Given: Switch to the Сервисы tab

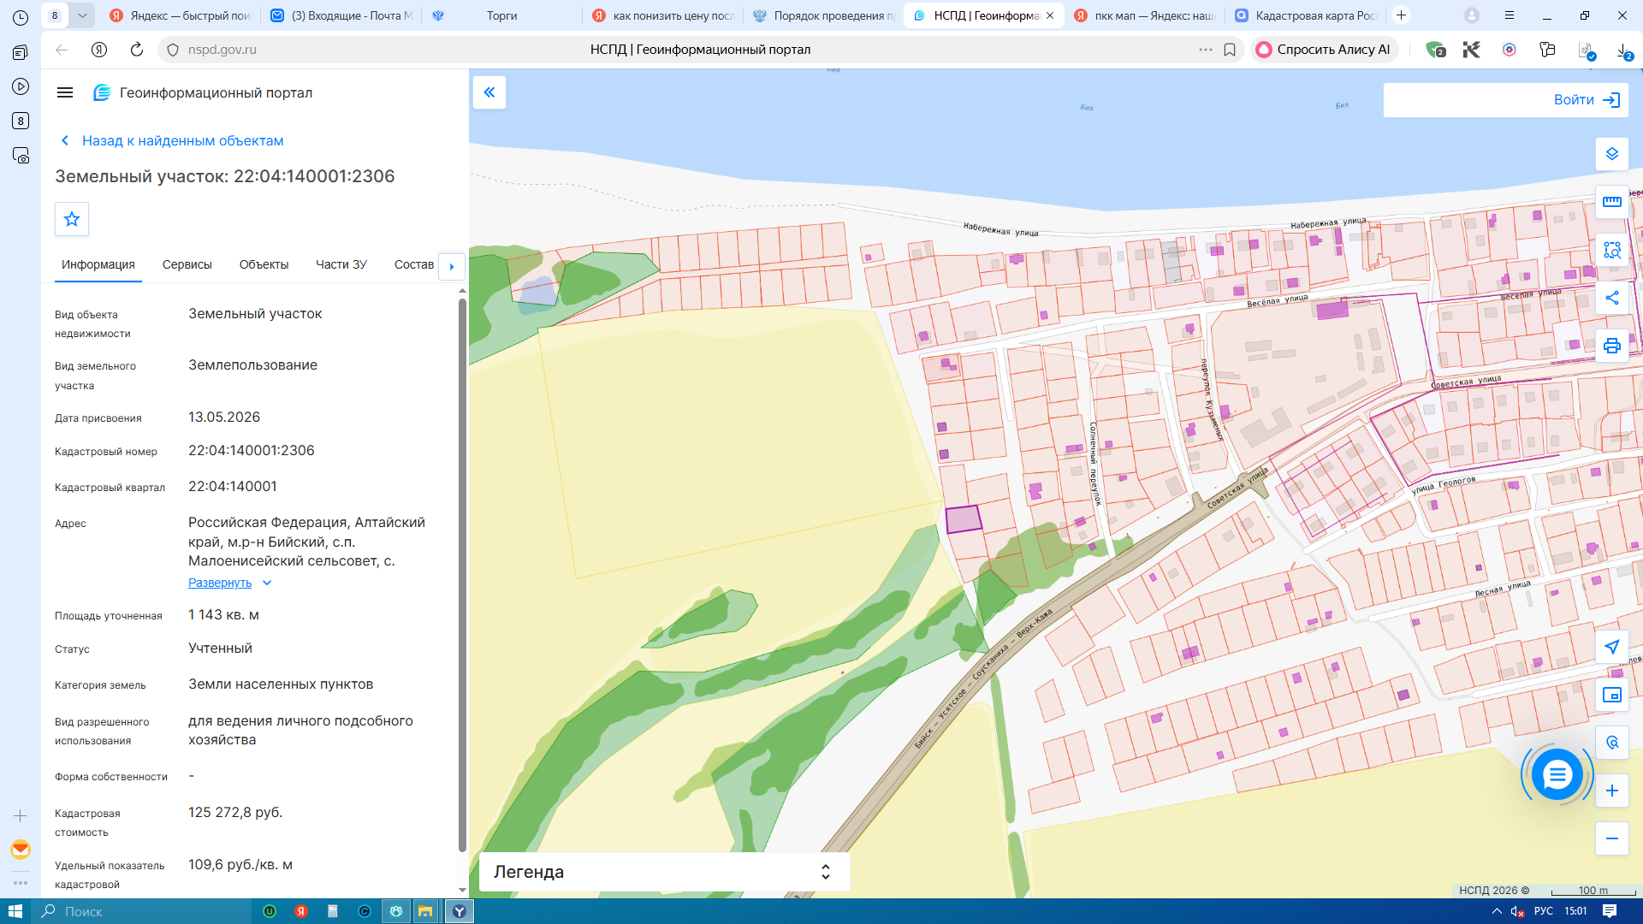Looking at the screenshot, I should (x=187, y=264).
